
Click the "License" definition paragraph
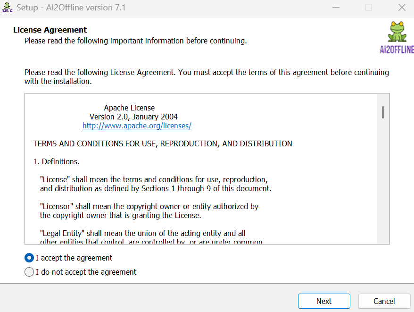[156, 184]
